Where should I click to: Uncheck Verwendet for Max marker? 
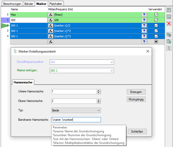click(156, 15)
